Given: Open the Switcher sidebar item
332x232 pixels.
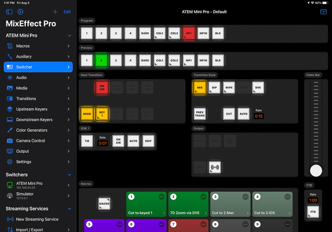Looking at the screenshot, I should [38, 67].
